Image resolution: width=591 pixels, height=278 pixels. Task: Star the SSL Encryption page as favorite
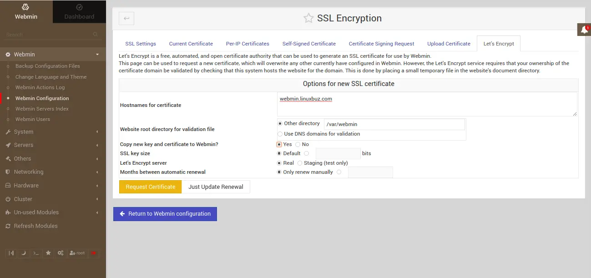click(308, 18)
